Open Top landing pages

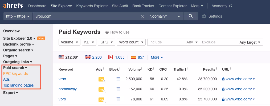tap(18, 85)
